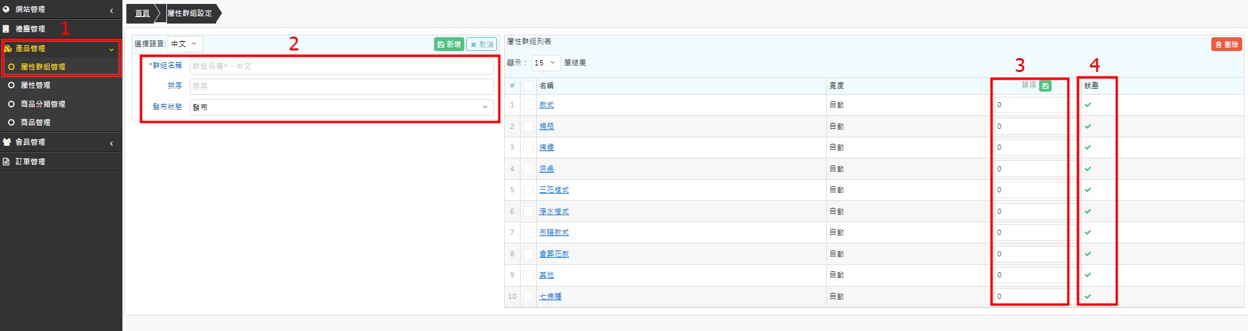This screenshot has height=331, width=1248.
Task: Click the 群組名稱 text input field
Action: [x=341, y=66]
